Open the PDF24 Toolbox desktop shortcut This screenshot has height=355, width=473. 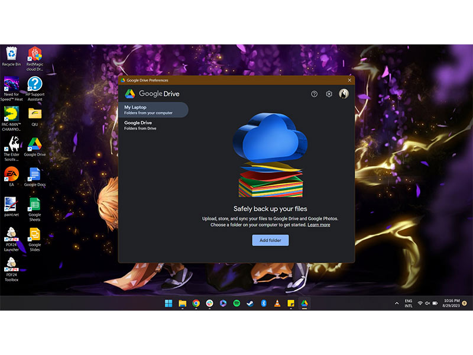tap(11, 270)
